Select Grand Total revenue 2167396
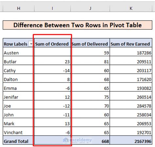 131,140
